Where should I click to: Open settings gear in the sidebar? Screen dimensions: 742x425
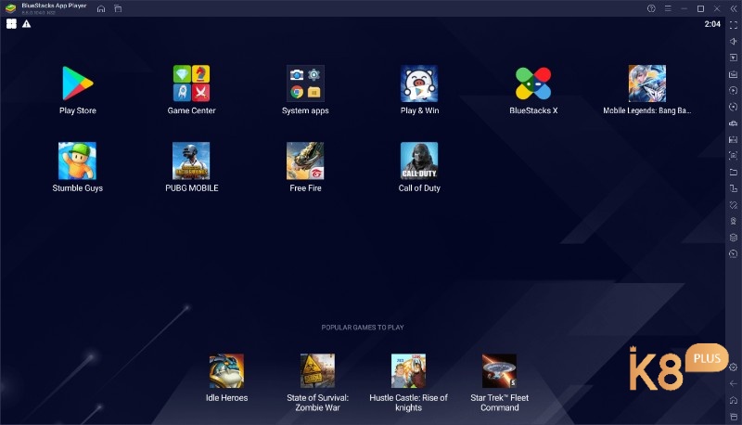point(734,367)
